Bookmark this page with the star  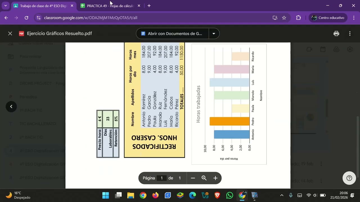284,18
